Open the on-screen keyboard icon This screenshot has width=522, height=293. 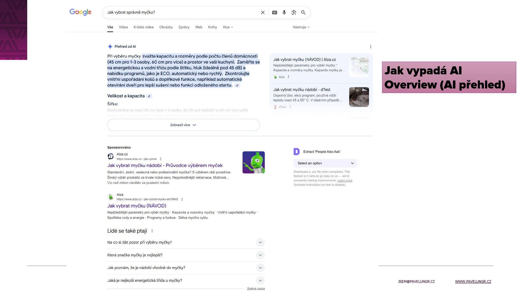[x=275, y=12]
